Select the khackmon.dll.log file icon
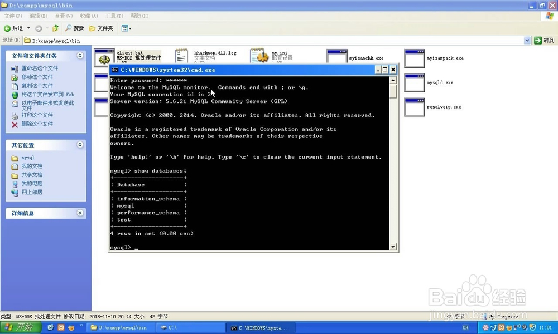 click(x=182, y=56)
